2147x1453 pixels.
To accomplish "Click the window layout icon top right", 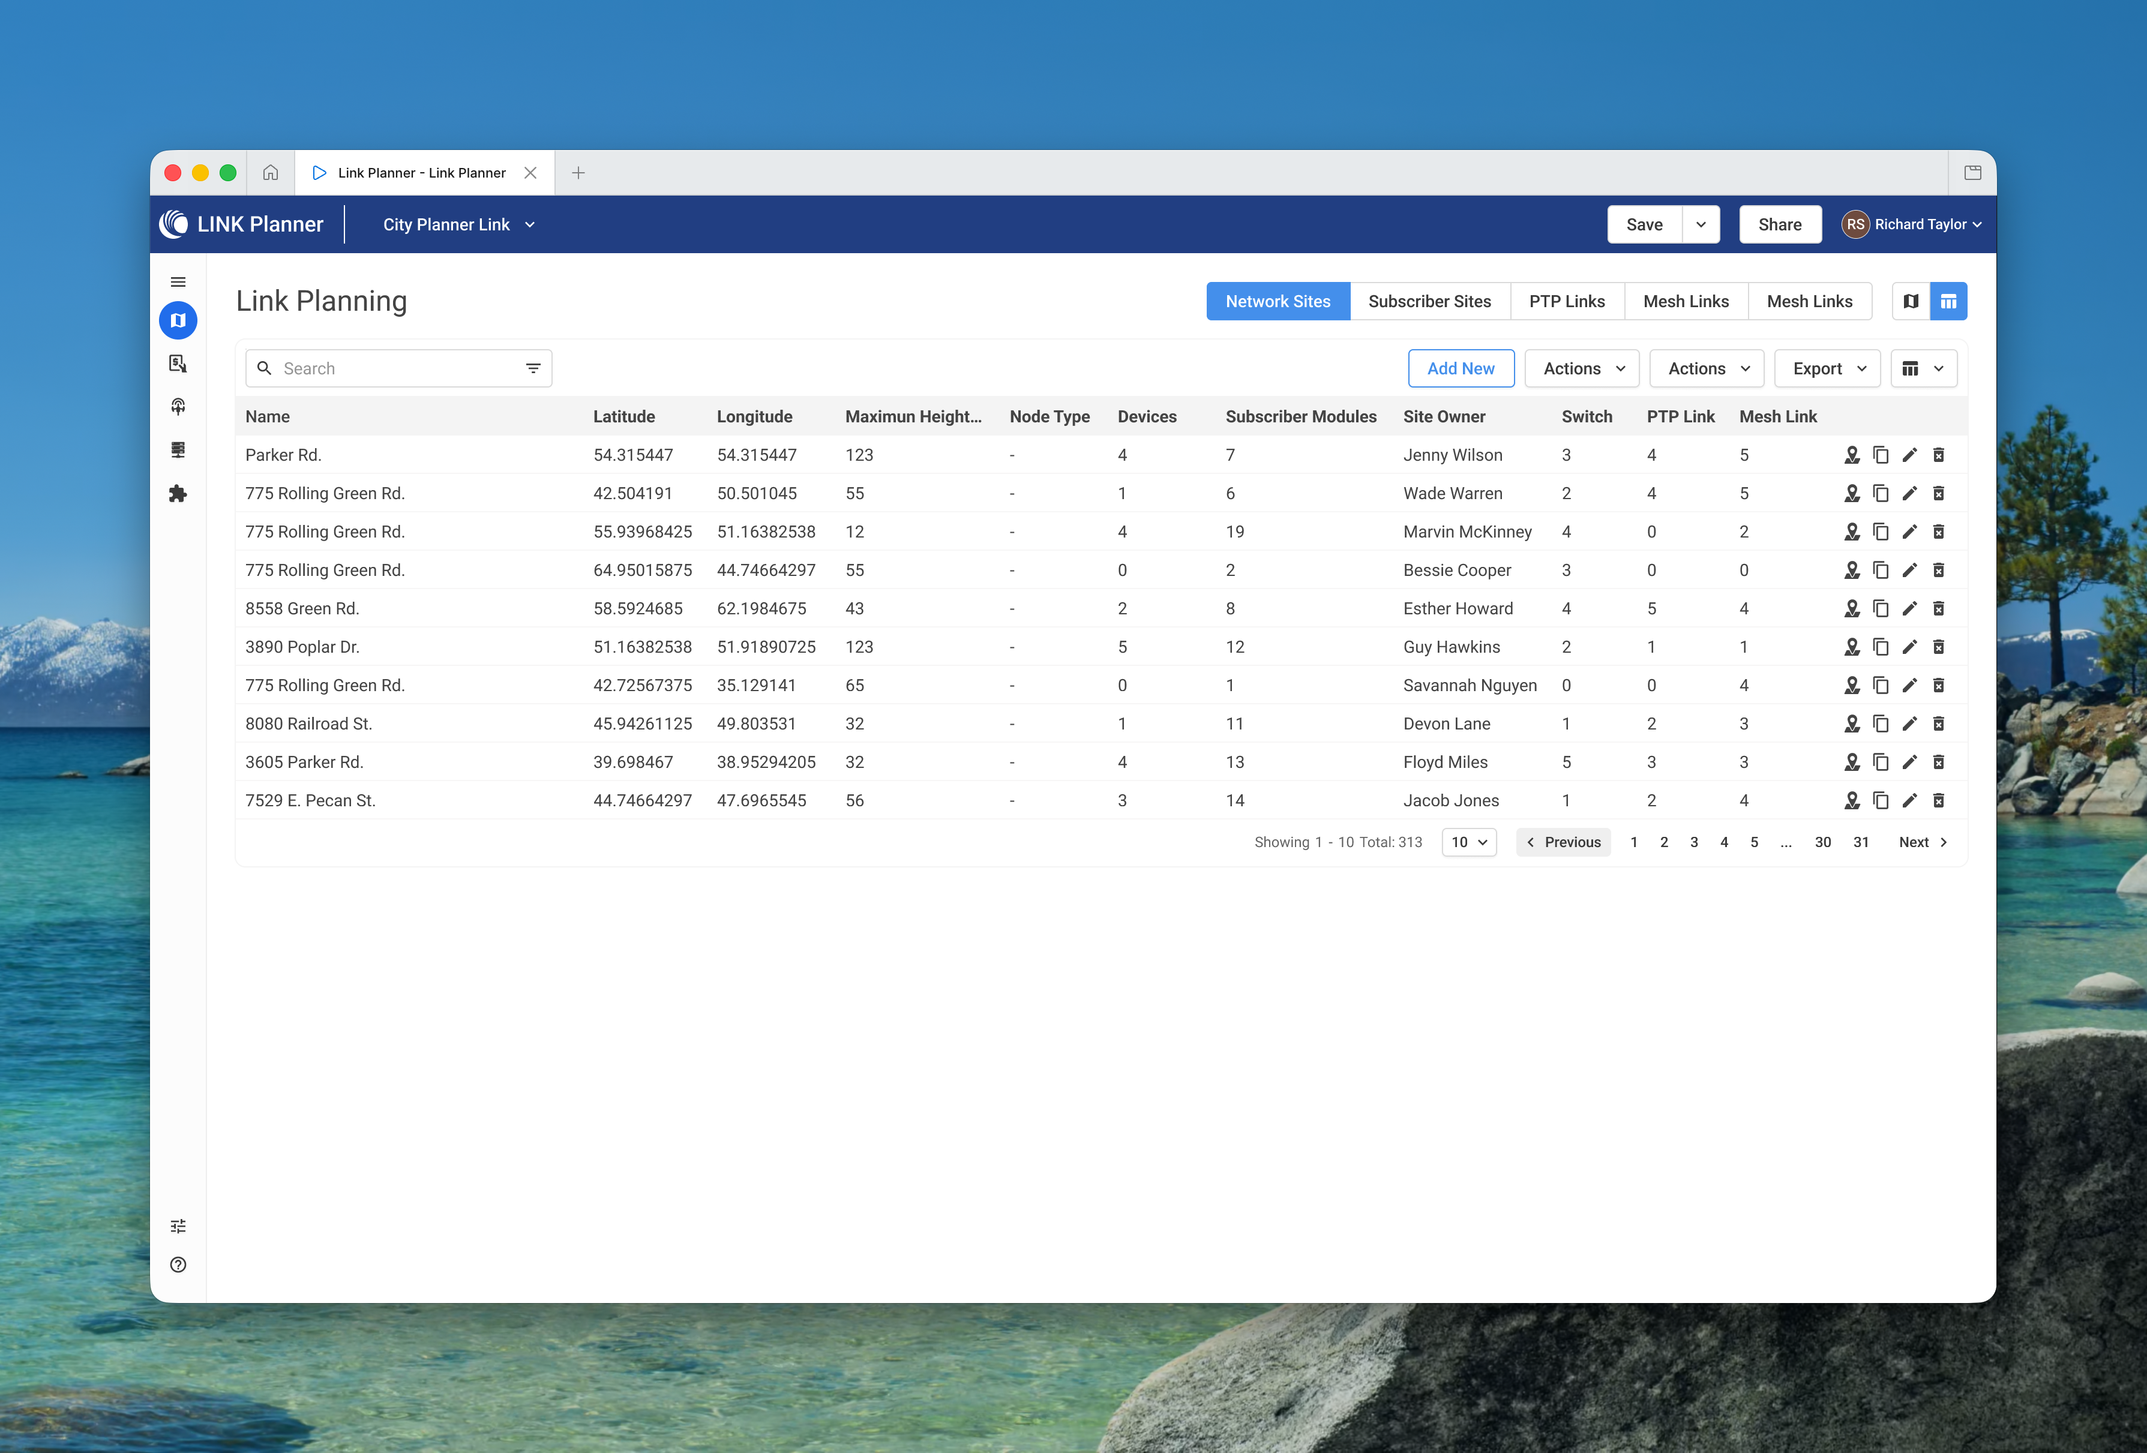I will pos(1972,173).
